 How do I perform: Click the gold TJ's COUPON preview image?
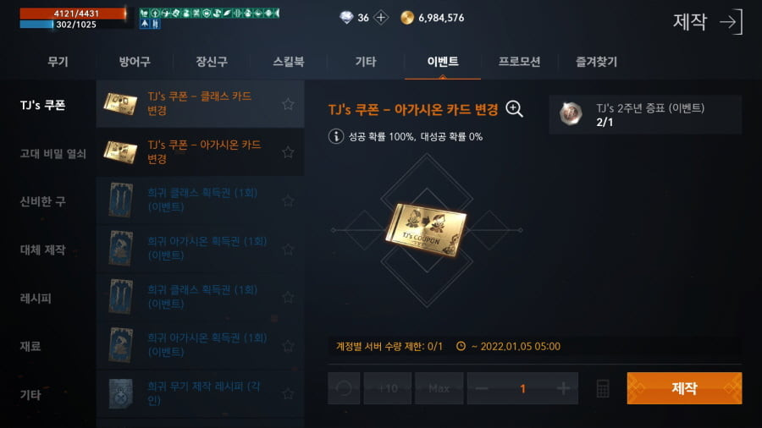pos(426,230)
